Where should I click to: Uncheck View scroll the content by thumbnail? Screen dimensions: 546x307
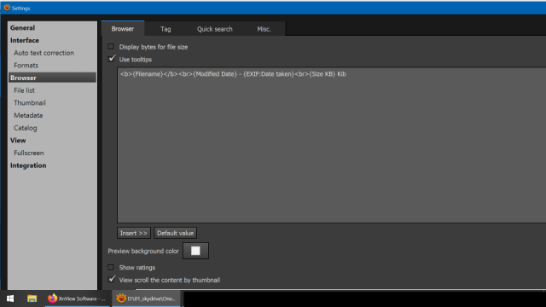click(111, 280)
